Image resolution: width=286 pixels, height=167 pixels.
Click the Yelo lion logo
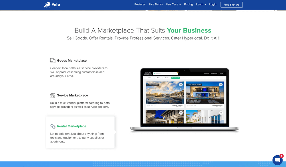47,5
